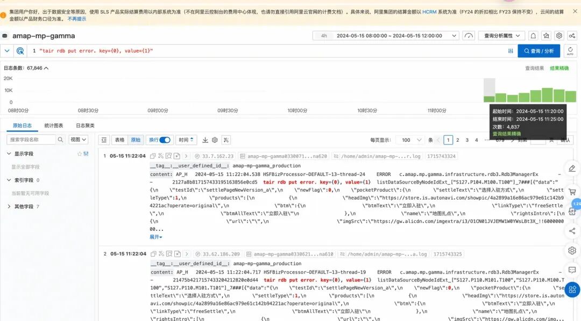Expand tags chevron on log entry 1
581x321 pixels.
click(186, 156)
